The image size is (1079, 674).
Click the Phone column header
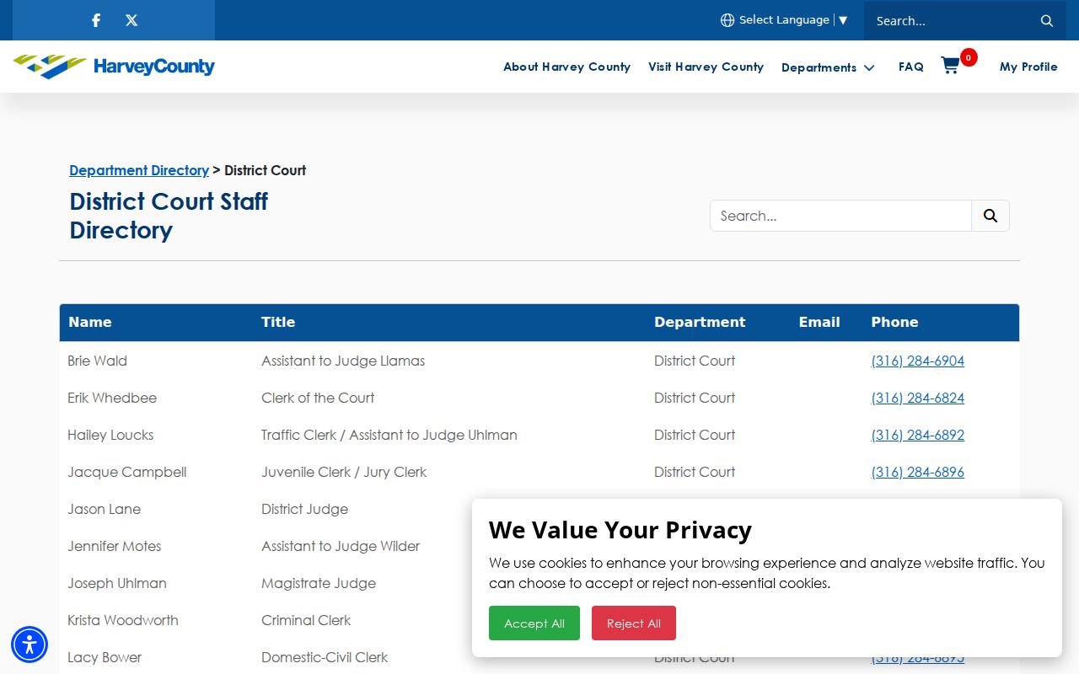[x=894, y=322]
